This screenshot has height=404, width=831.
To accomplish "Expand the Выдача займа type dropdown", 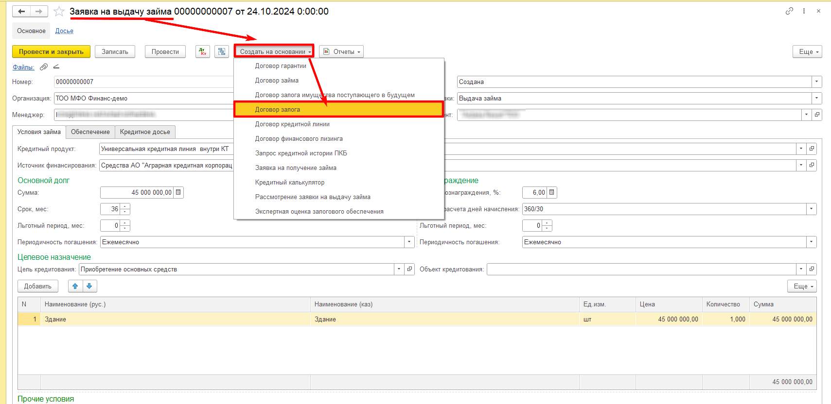I will [x=817, y=98].
